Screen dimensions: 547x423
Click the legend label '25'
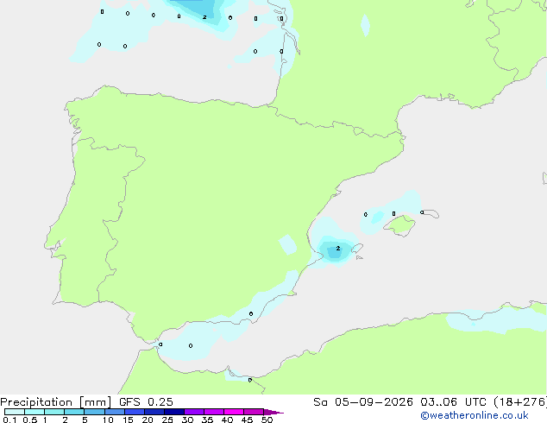click(x=167, y=420)
